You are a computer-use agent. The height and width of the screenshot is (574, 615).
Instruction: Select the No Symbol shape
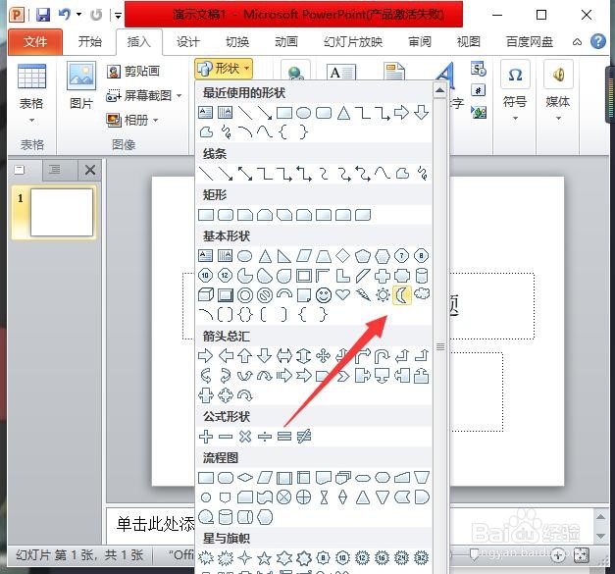(265, 295)
